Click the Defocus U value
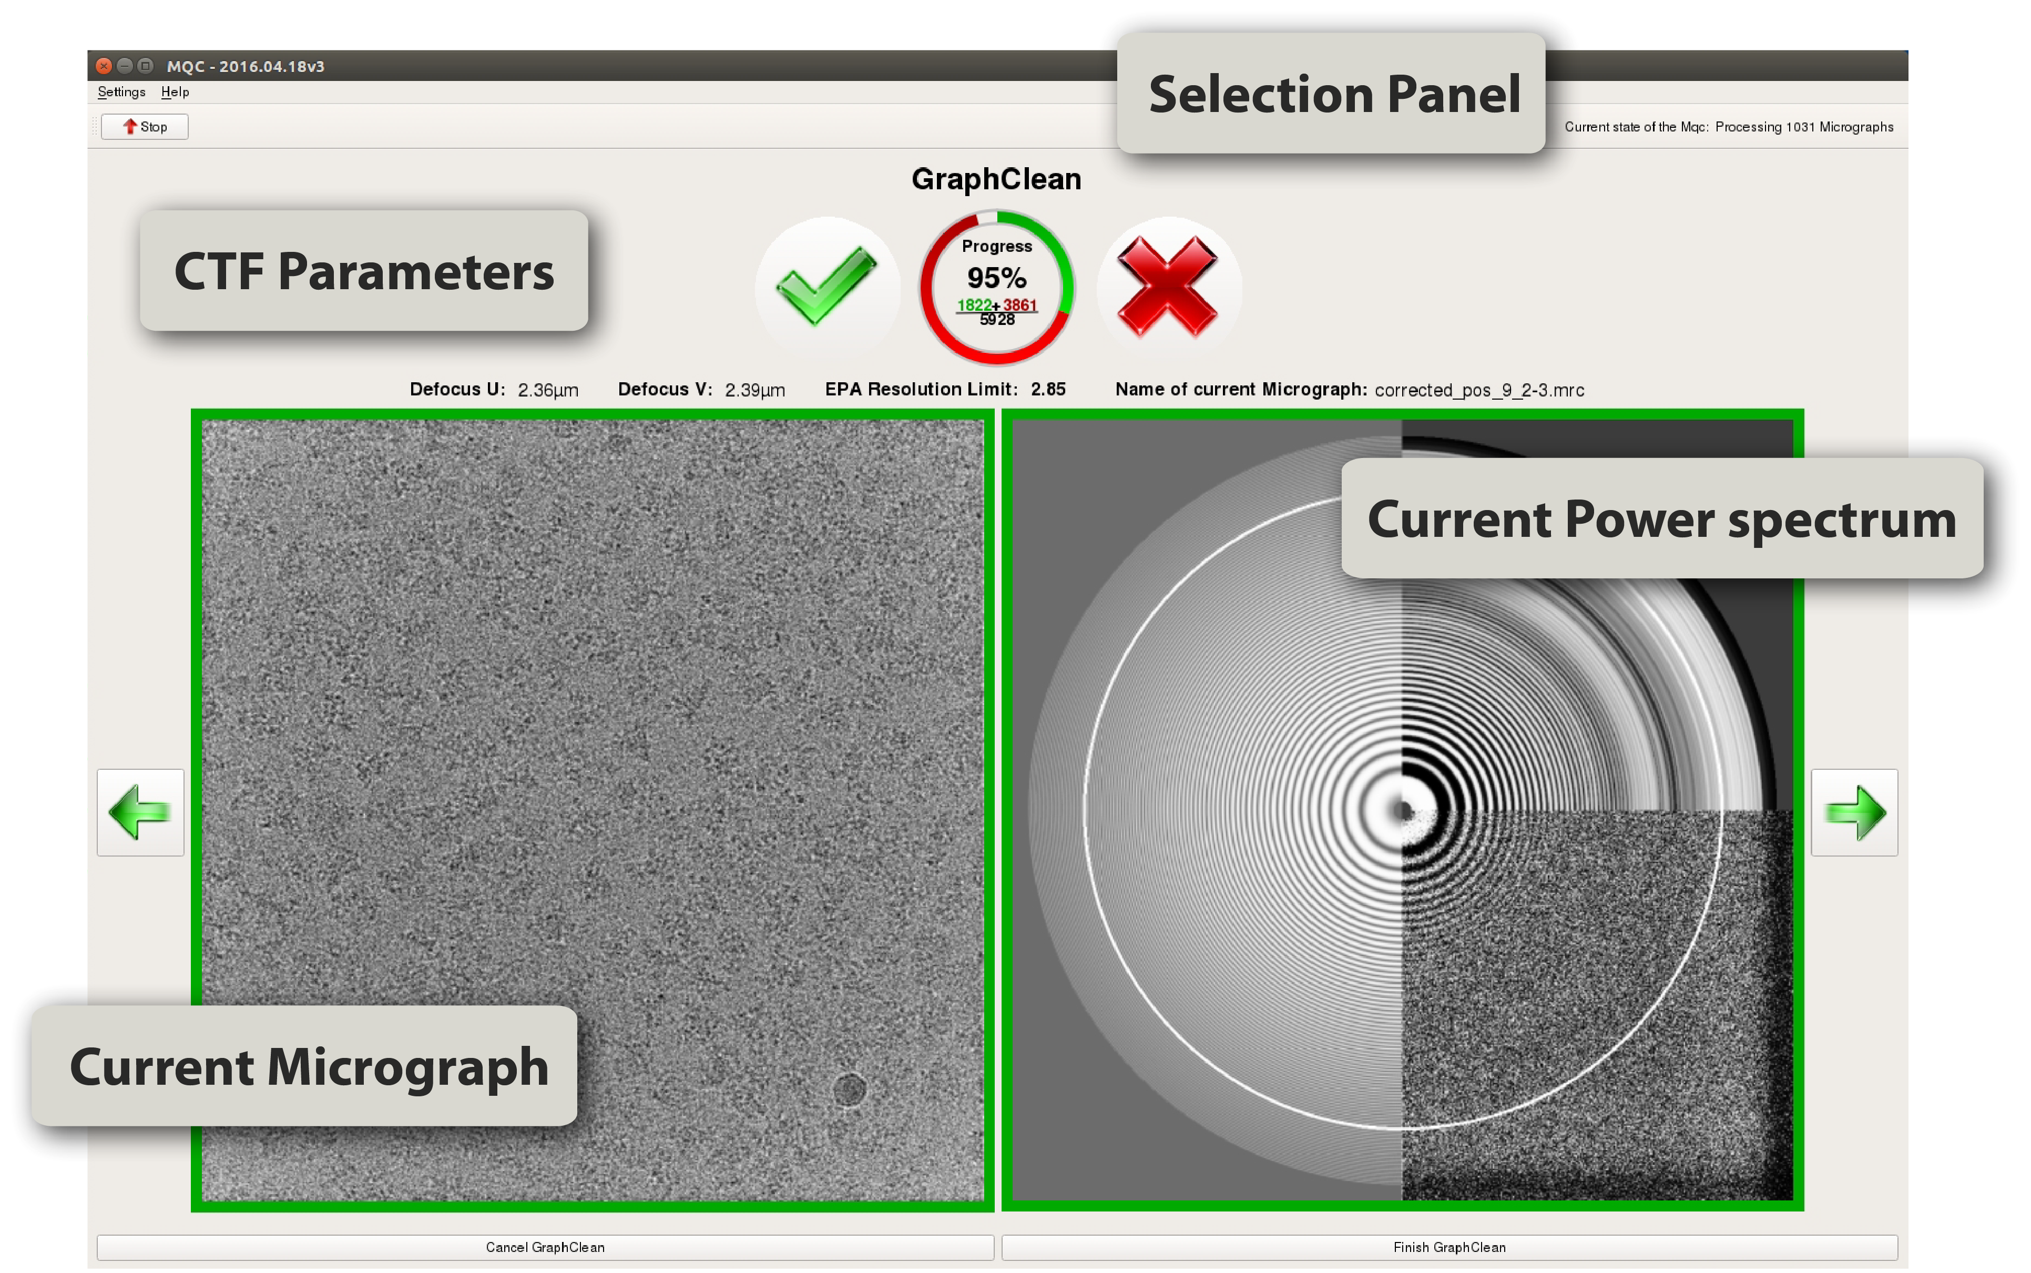Screen dimensions: 2031x1273 pyautogui.click(x=548, y=390)
